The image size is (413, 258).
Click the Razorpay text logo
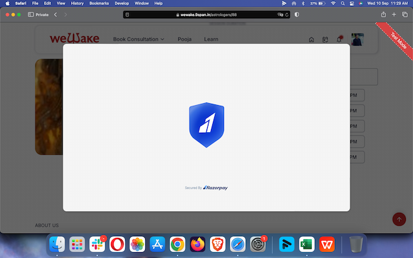[x=216, y=188]
